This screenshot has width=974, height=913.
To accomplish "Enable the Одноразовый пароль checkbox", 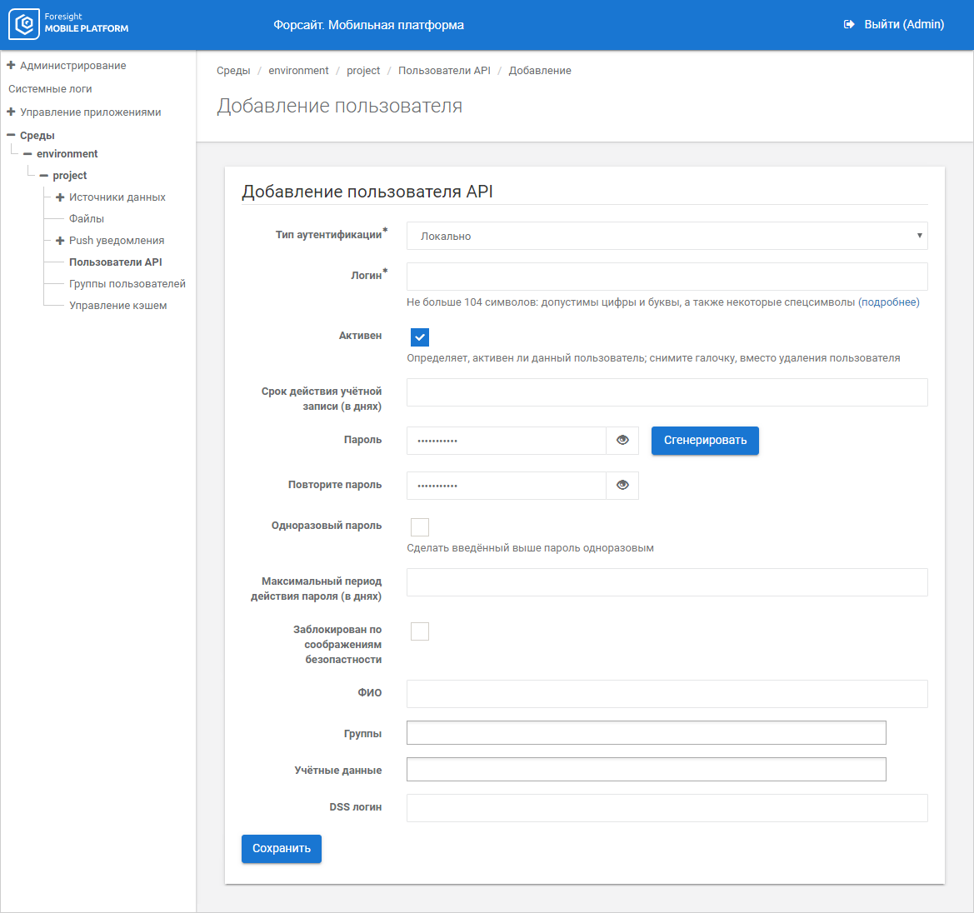I will point(420,526).
